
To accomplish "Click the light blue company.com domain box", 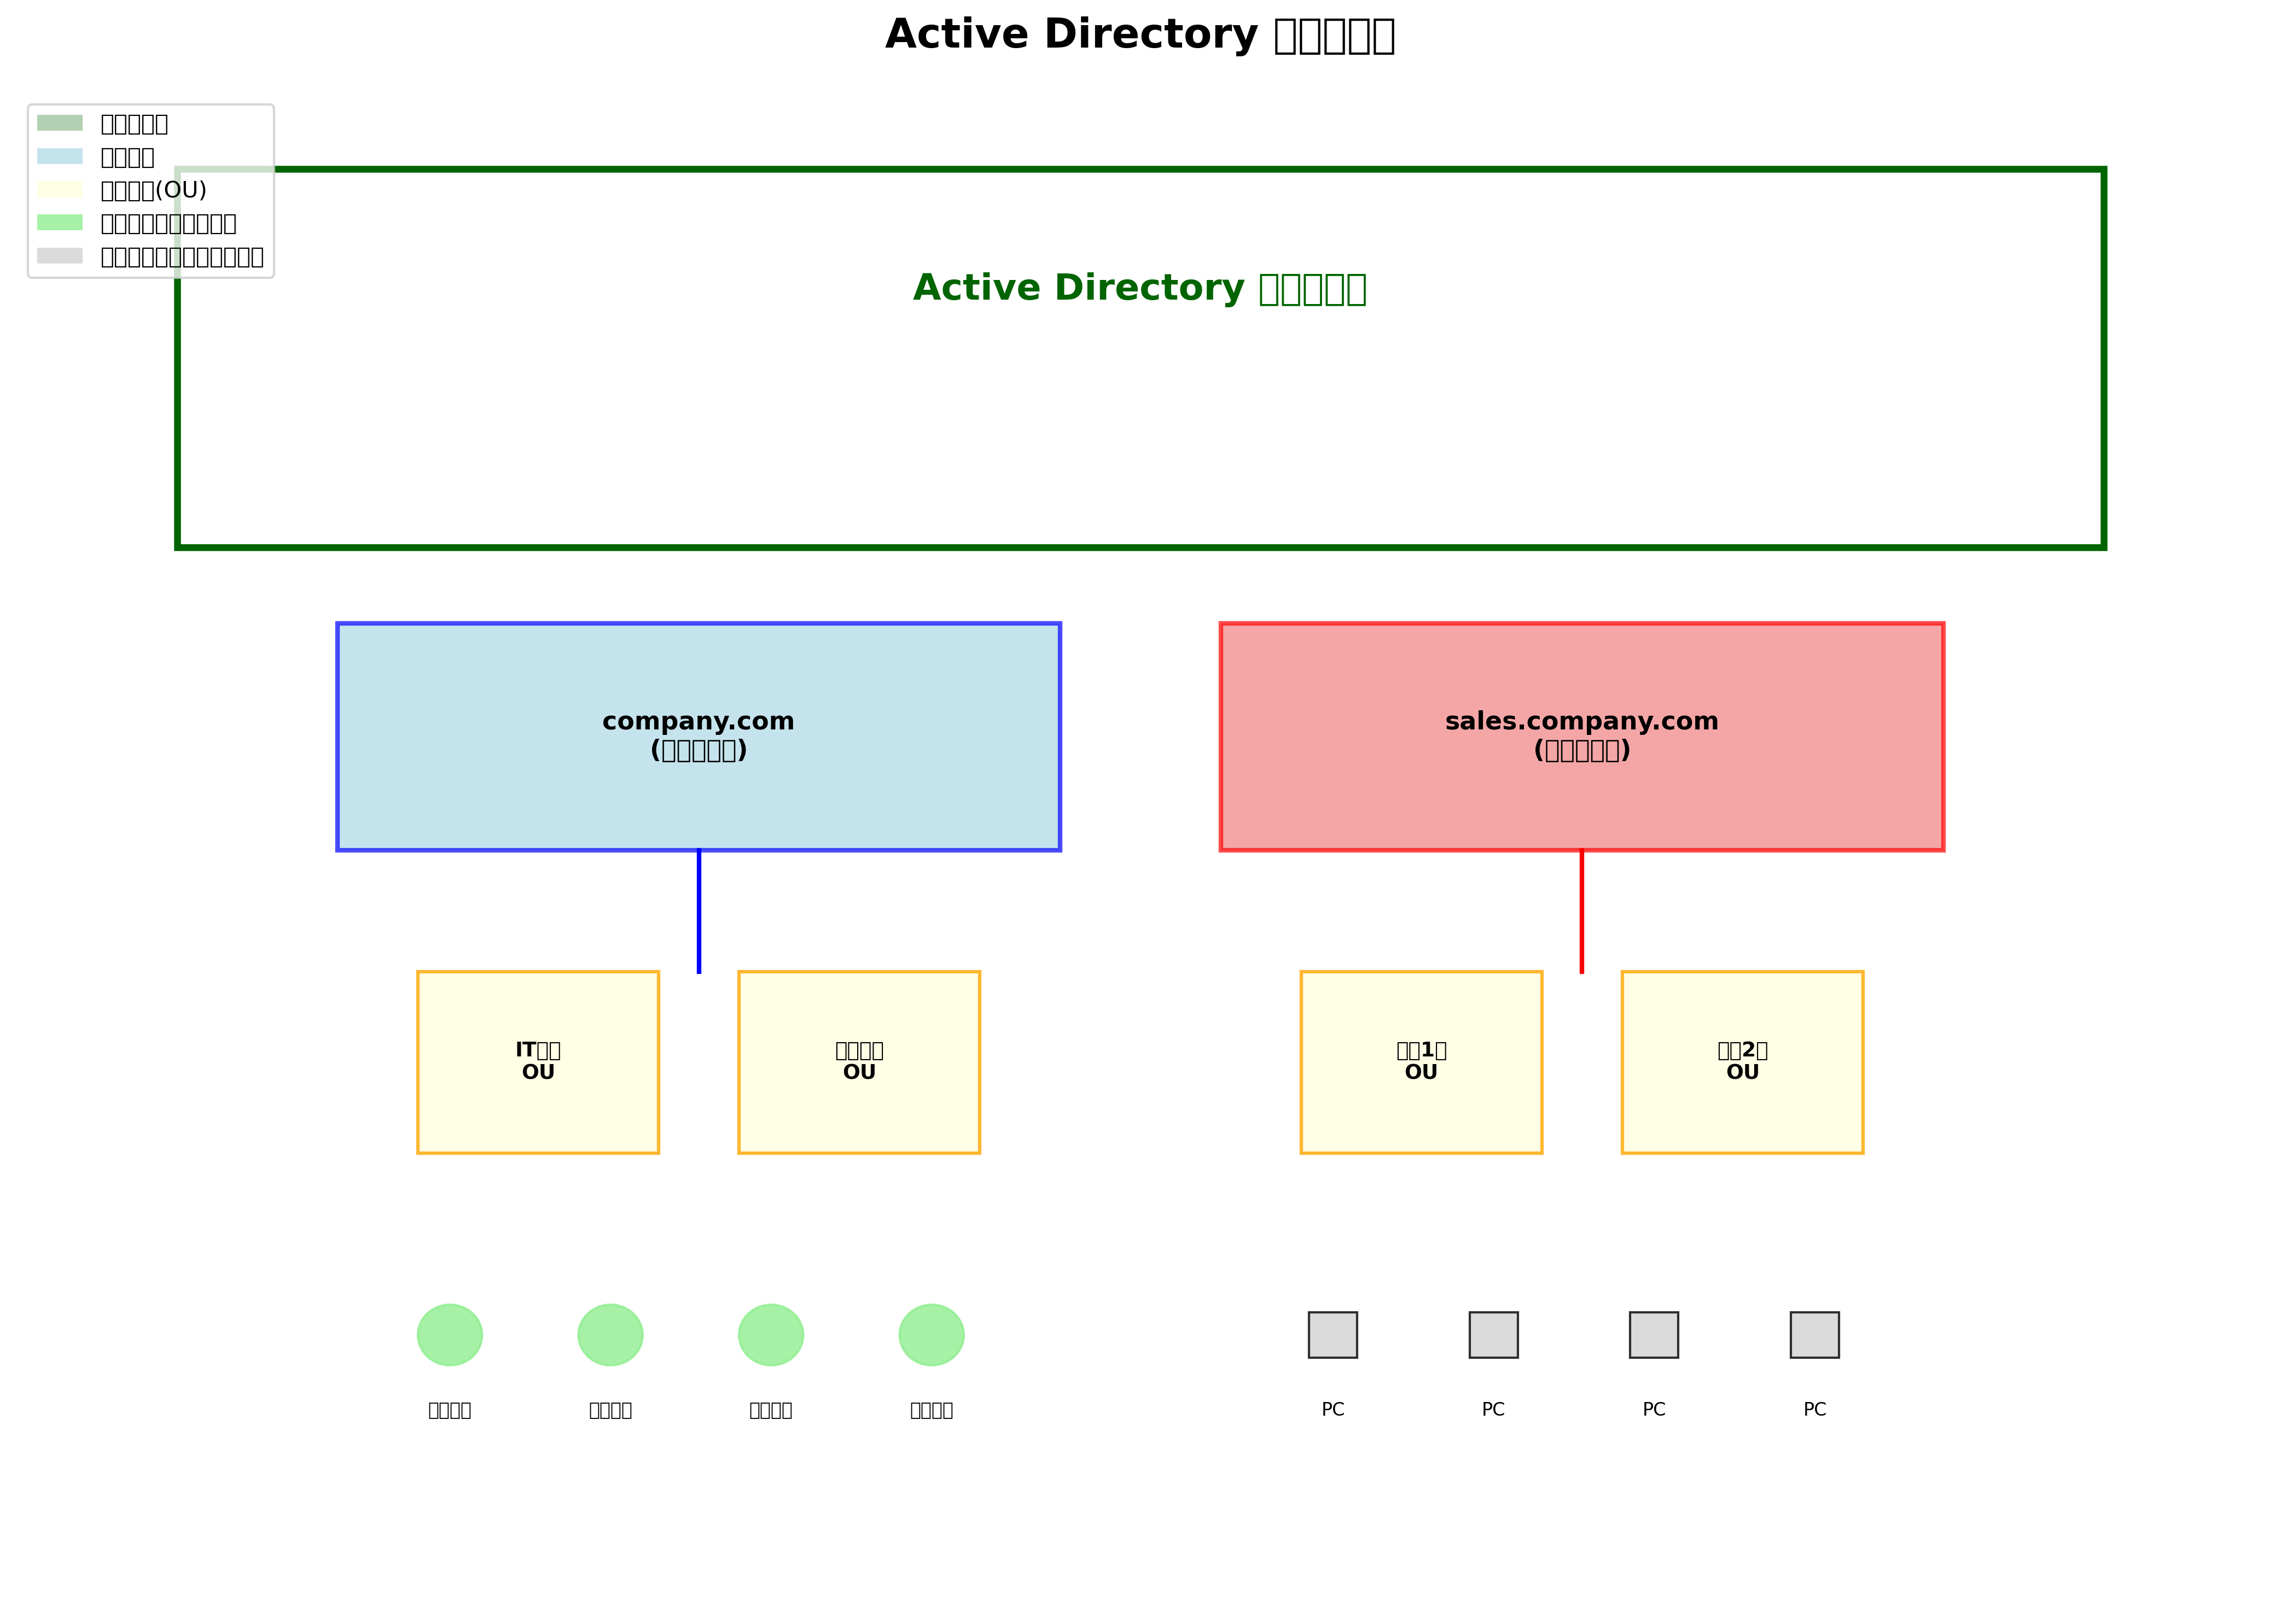I will pos(699,737).
